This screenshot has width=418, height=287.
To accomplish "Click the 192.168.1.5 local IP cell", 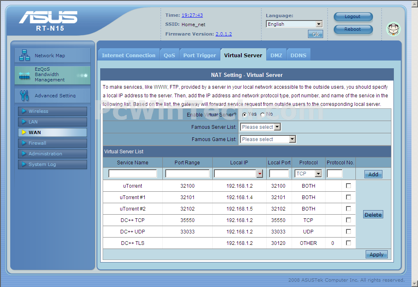I will tap(239, 209).
